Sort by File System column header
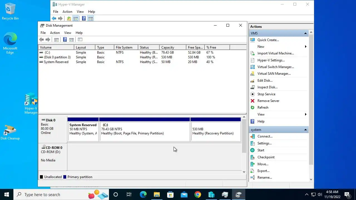The width and height of the screenshot is (356, 200). tap(126, 47)
